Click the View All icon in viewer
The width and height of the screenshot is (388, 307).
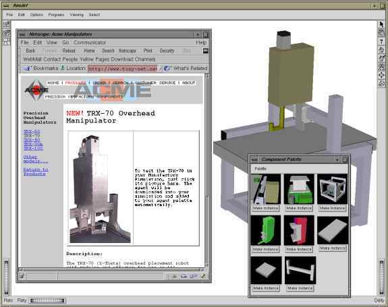(381, 67)
